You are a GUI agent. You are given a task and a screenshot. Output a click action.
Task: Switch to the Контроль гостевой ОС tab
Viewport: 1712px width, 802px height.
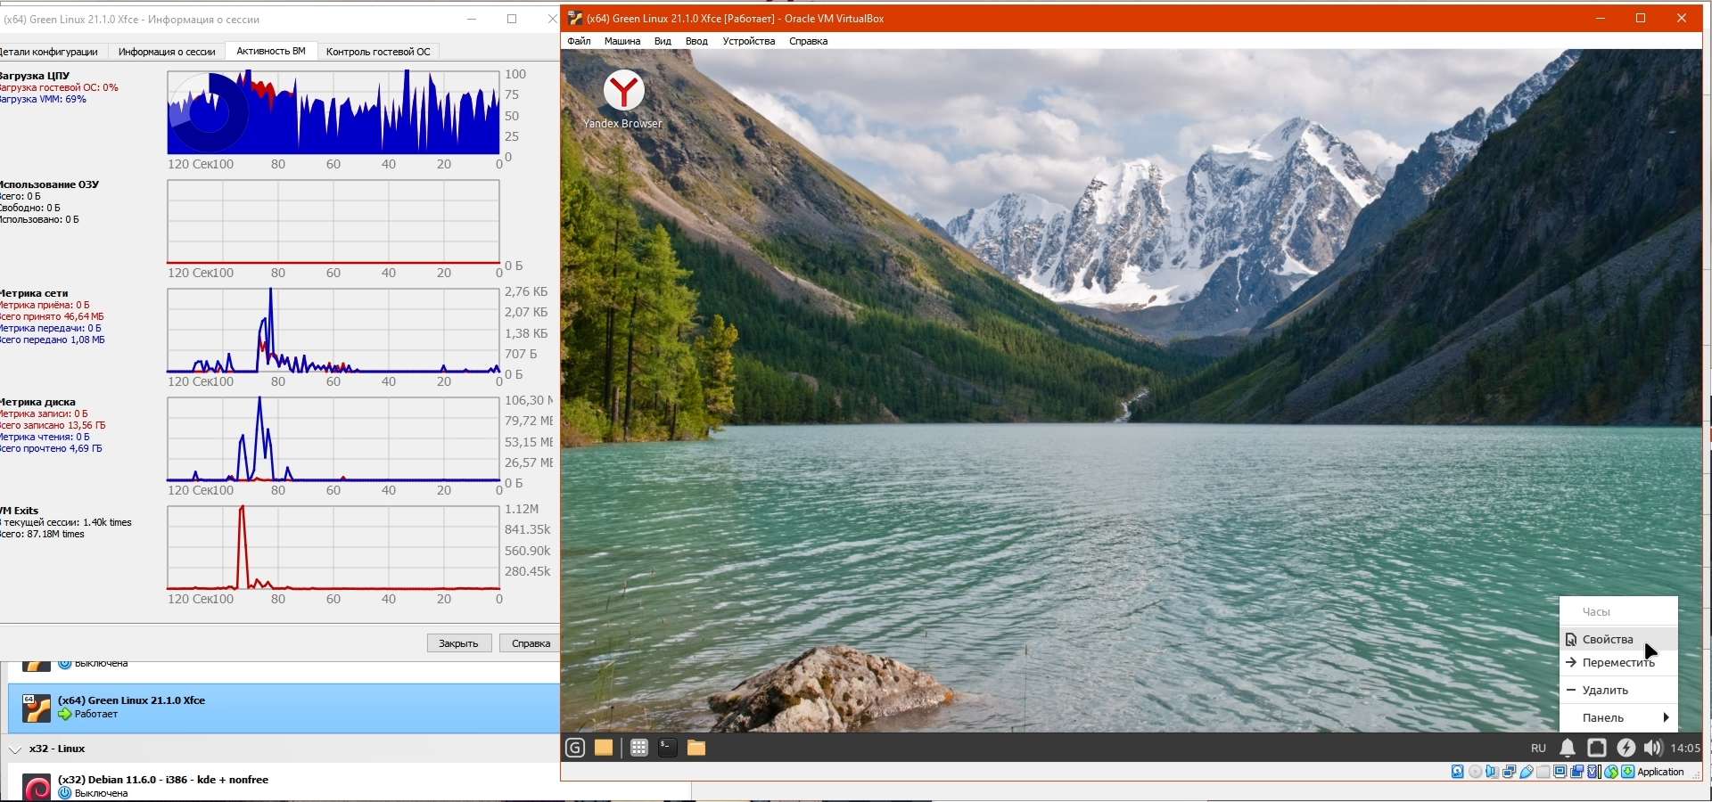(378, 52)
